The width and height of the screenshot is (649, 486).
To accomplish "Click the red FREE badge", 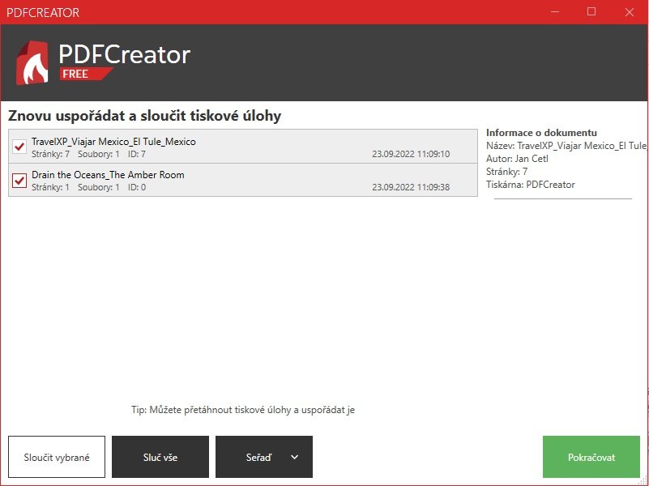I will (85, 74).
